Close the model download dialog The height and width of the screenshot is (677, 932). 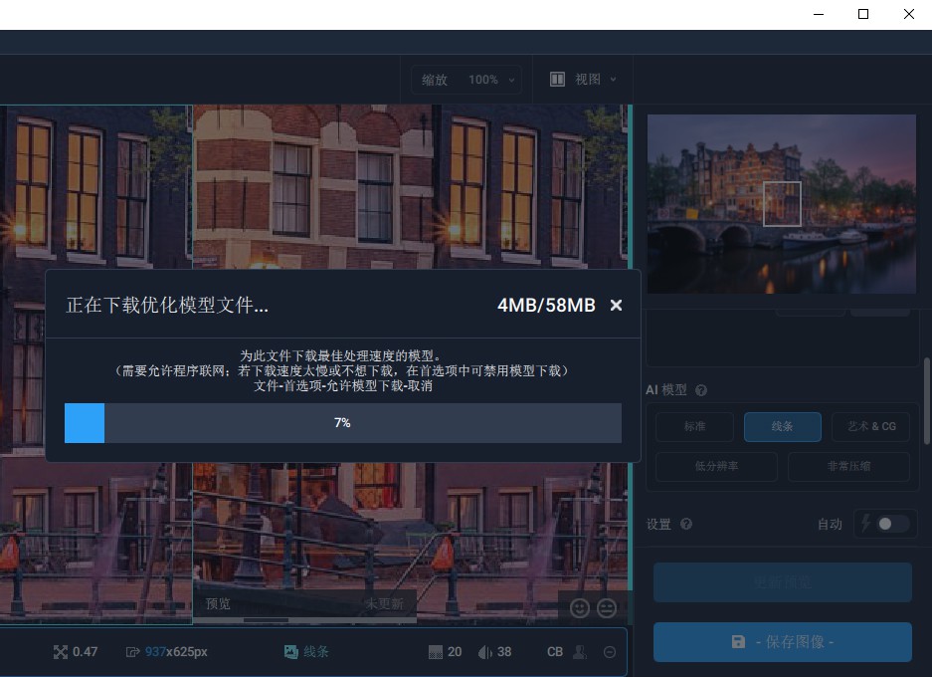click(x=616, y=306)
